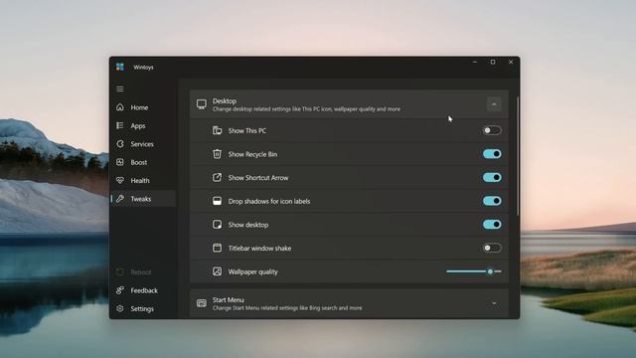
Task: Toggle Drop shadows for icon labels
Action: click(x=492, y=201)
